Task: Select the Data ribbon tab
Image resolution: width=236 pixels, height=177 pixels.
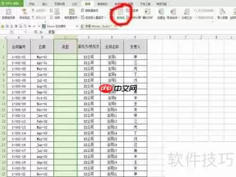Action: [88, 4]
